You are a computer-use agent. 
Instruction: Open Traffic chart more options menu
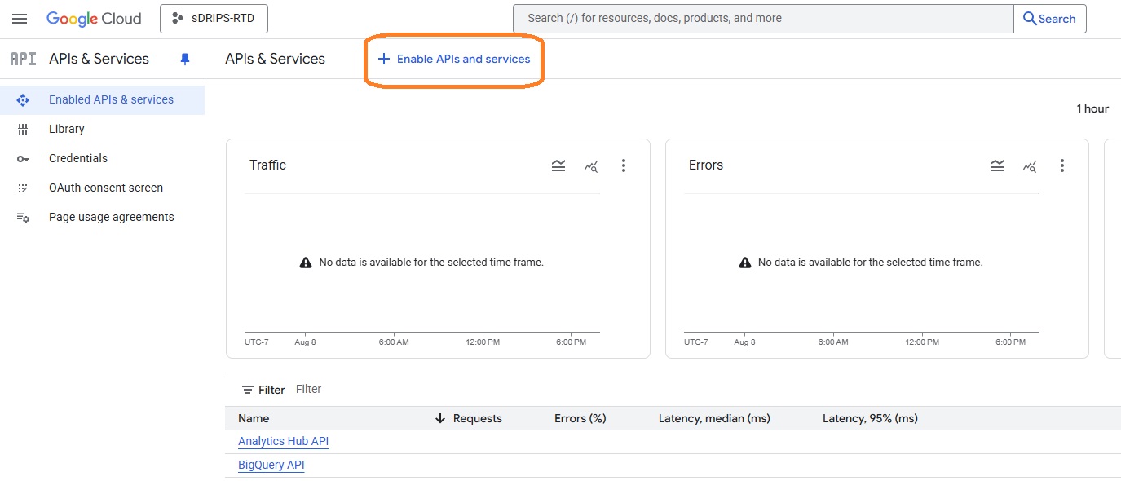pyautogui.click(x=624, y=165)
